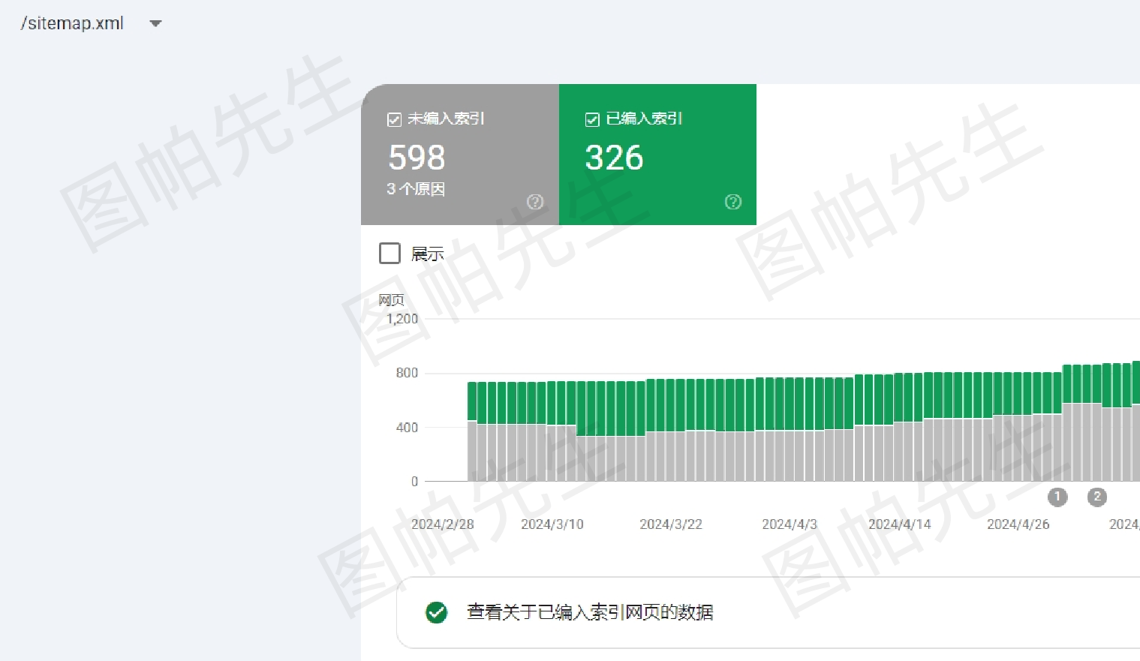Screen dimensions: 1140x661
Task: Click chart annotation marker 1
Action: click(x=1057, y=496)
